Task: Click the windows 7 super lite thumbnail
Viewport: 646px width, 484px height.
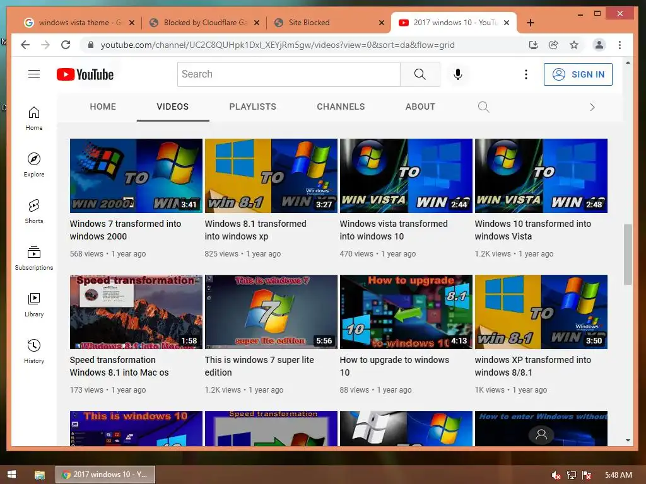Action: [271, 312]
